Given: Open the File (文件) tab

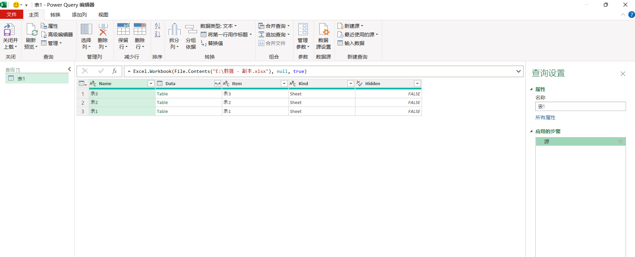Looking at the screenshot, I should [12, 15].
